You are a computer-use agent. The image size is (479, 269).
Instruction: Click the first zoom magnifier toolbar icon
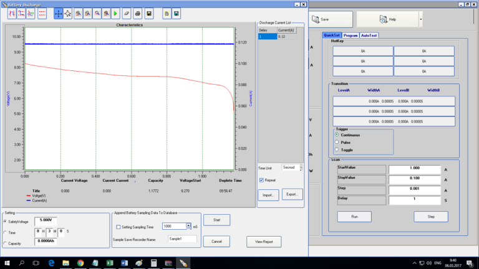coord(78,14)
